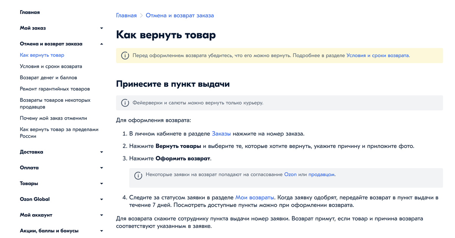Viewport: 455px width, 238px height.
Task: Expand the Оплата section arrow
Action: tap(102, 168)
